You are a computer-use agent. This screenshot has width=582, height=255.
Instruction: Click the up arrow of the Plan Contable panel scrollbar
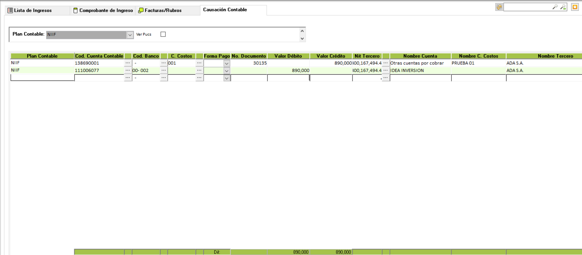click(x=302, y=31)
